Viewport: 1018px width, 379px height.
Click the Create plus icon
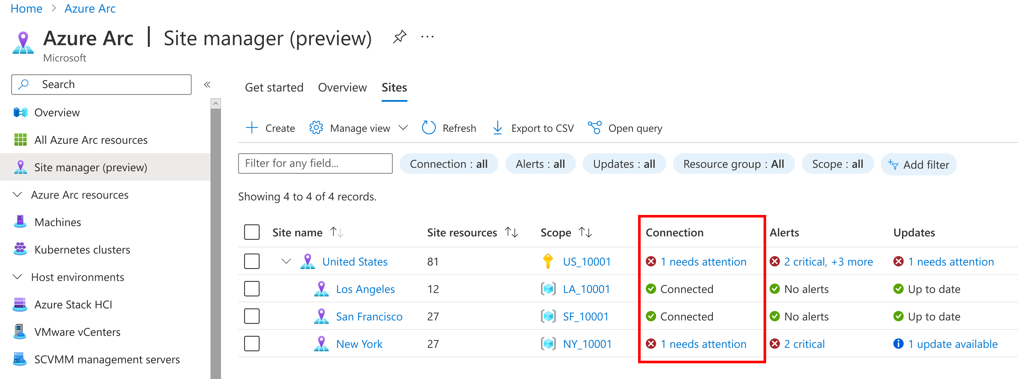pos(252,128)
